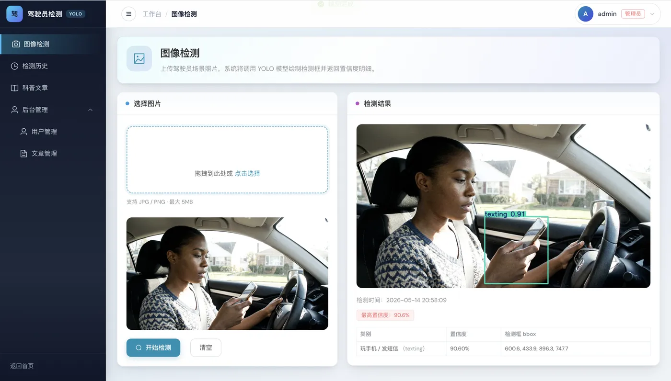
Task: Select the 检测时间 2026-05-14 20:58:09 line
Action: [402, 300]
